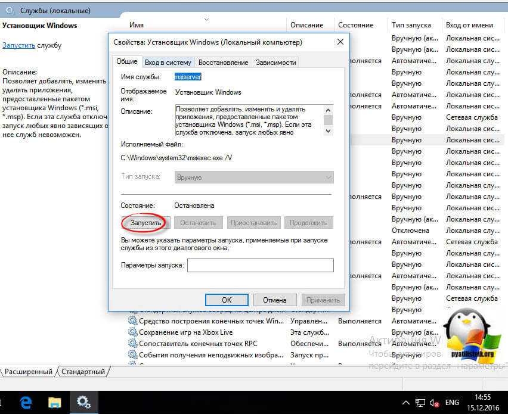The width and height of the screenshot is (508, 414).
Task: Click Обеспечи... description cell
Action: pyautogui.click(x=309, y=344)
